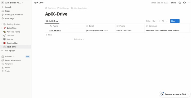Expand the Reading List page chevron
This screenshot has width=191, height=98.
point(2,43)
